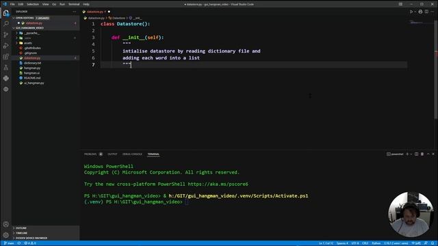Open the Help menu

86,4
